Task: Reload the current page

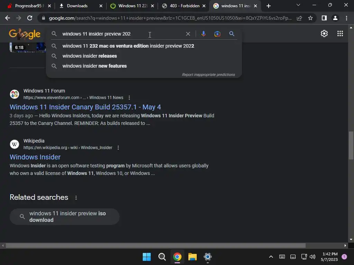Action: click(x=30, y=18)
